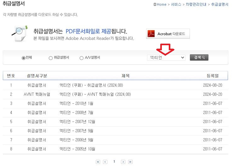
Task: Open 액티언 - 2010년 1월 manual
Action: point(77,103)
